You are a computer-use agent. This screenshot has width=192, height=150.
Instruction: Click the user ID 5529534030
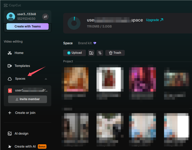(x=26, y=19)
